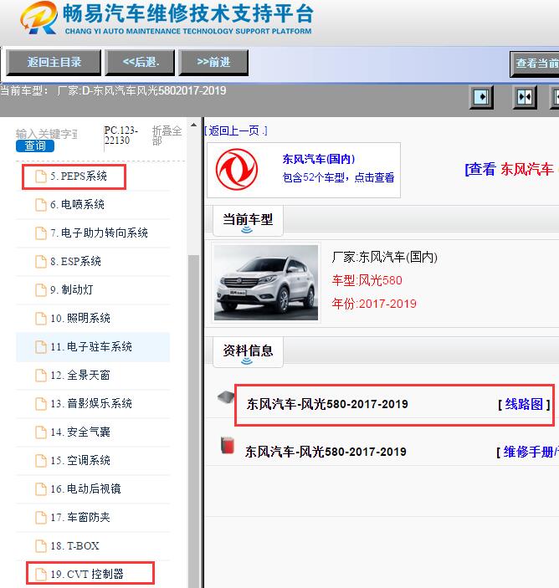
Task: Select 15. 空调系统 tree item
Action: 80,461
